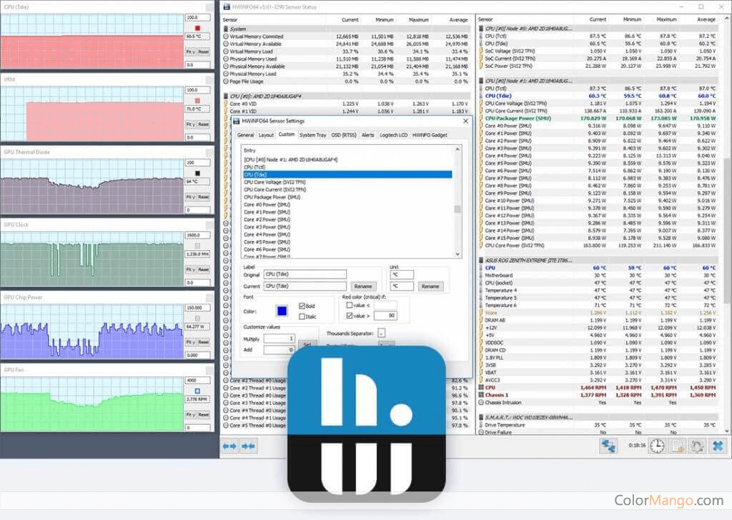The width and height of the screenshot is (732, 520).
Task: Close the HWiNFO64 Sensor Settings dialog
Action: tap(465, 121)
